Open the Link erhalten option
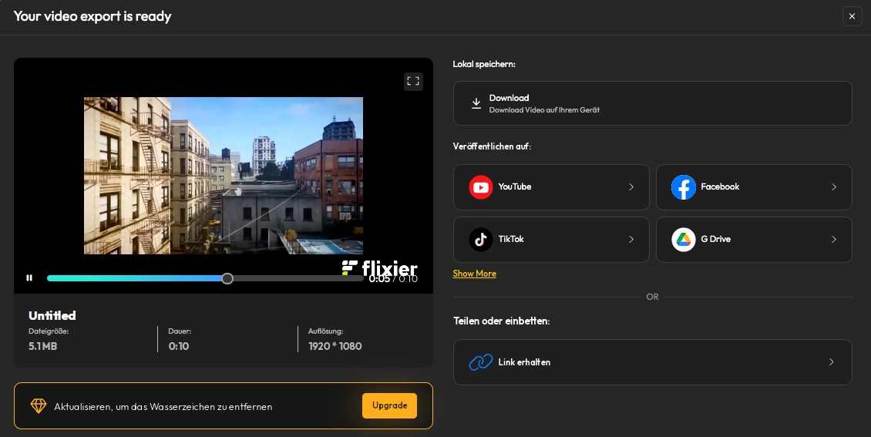Viewport: 871px width, 437px height. point(653,362)
